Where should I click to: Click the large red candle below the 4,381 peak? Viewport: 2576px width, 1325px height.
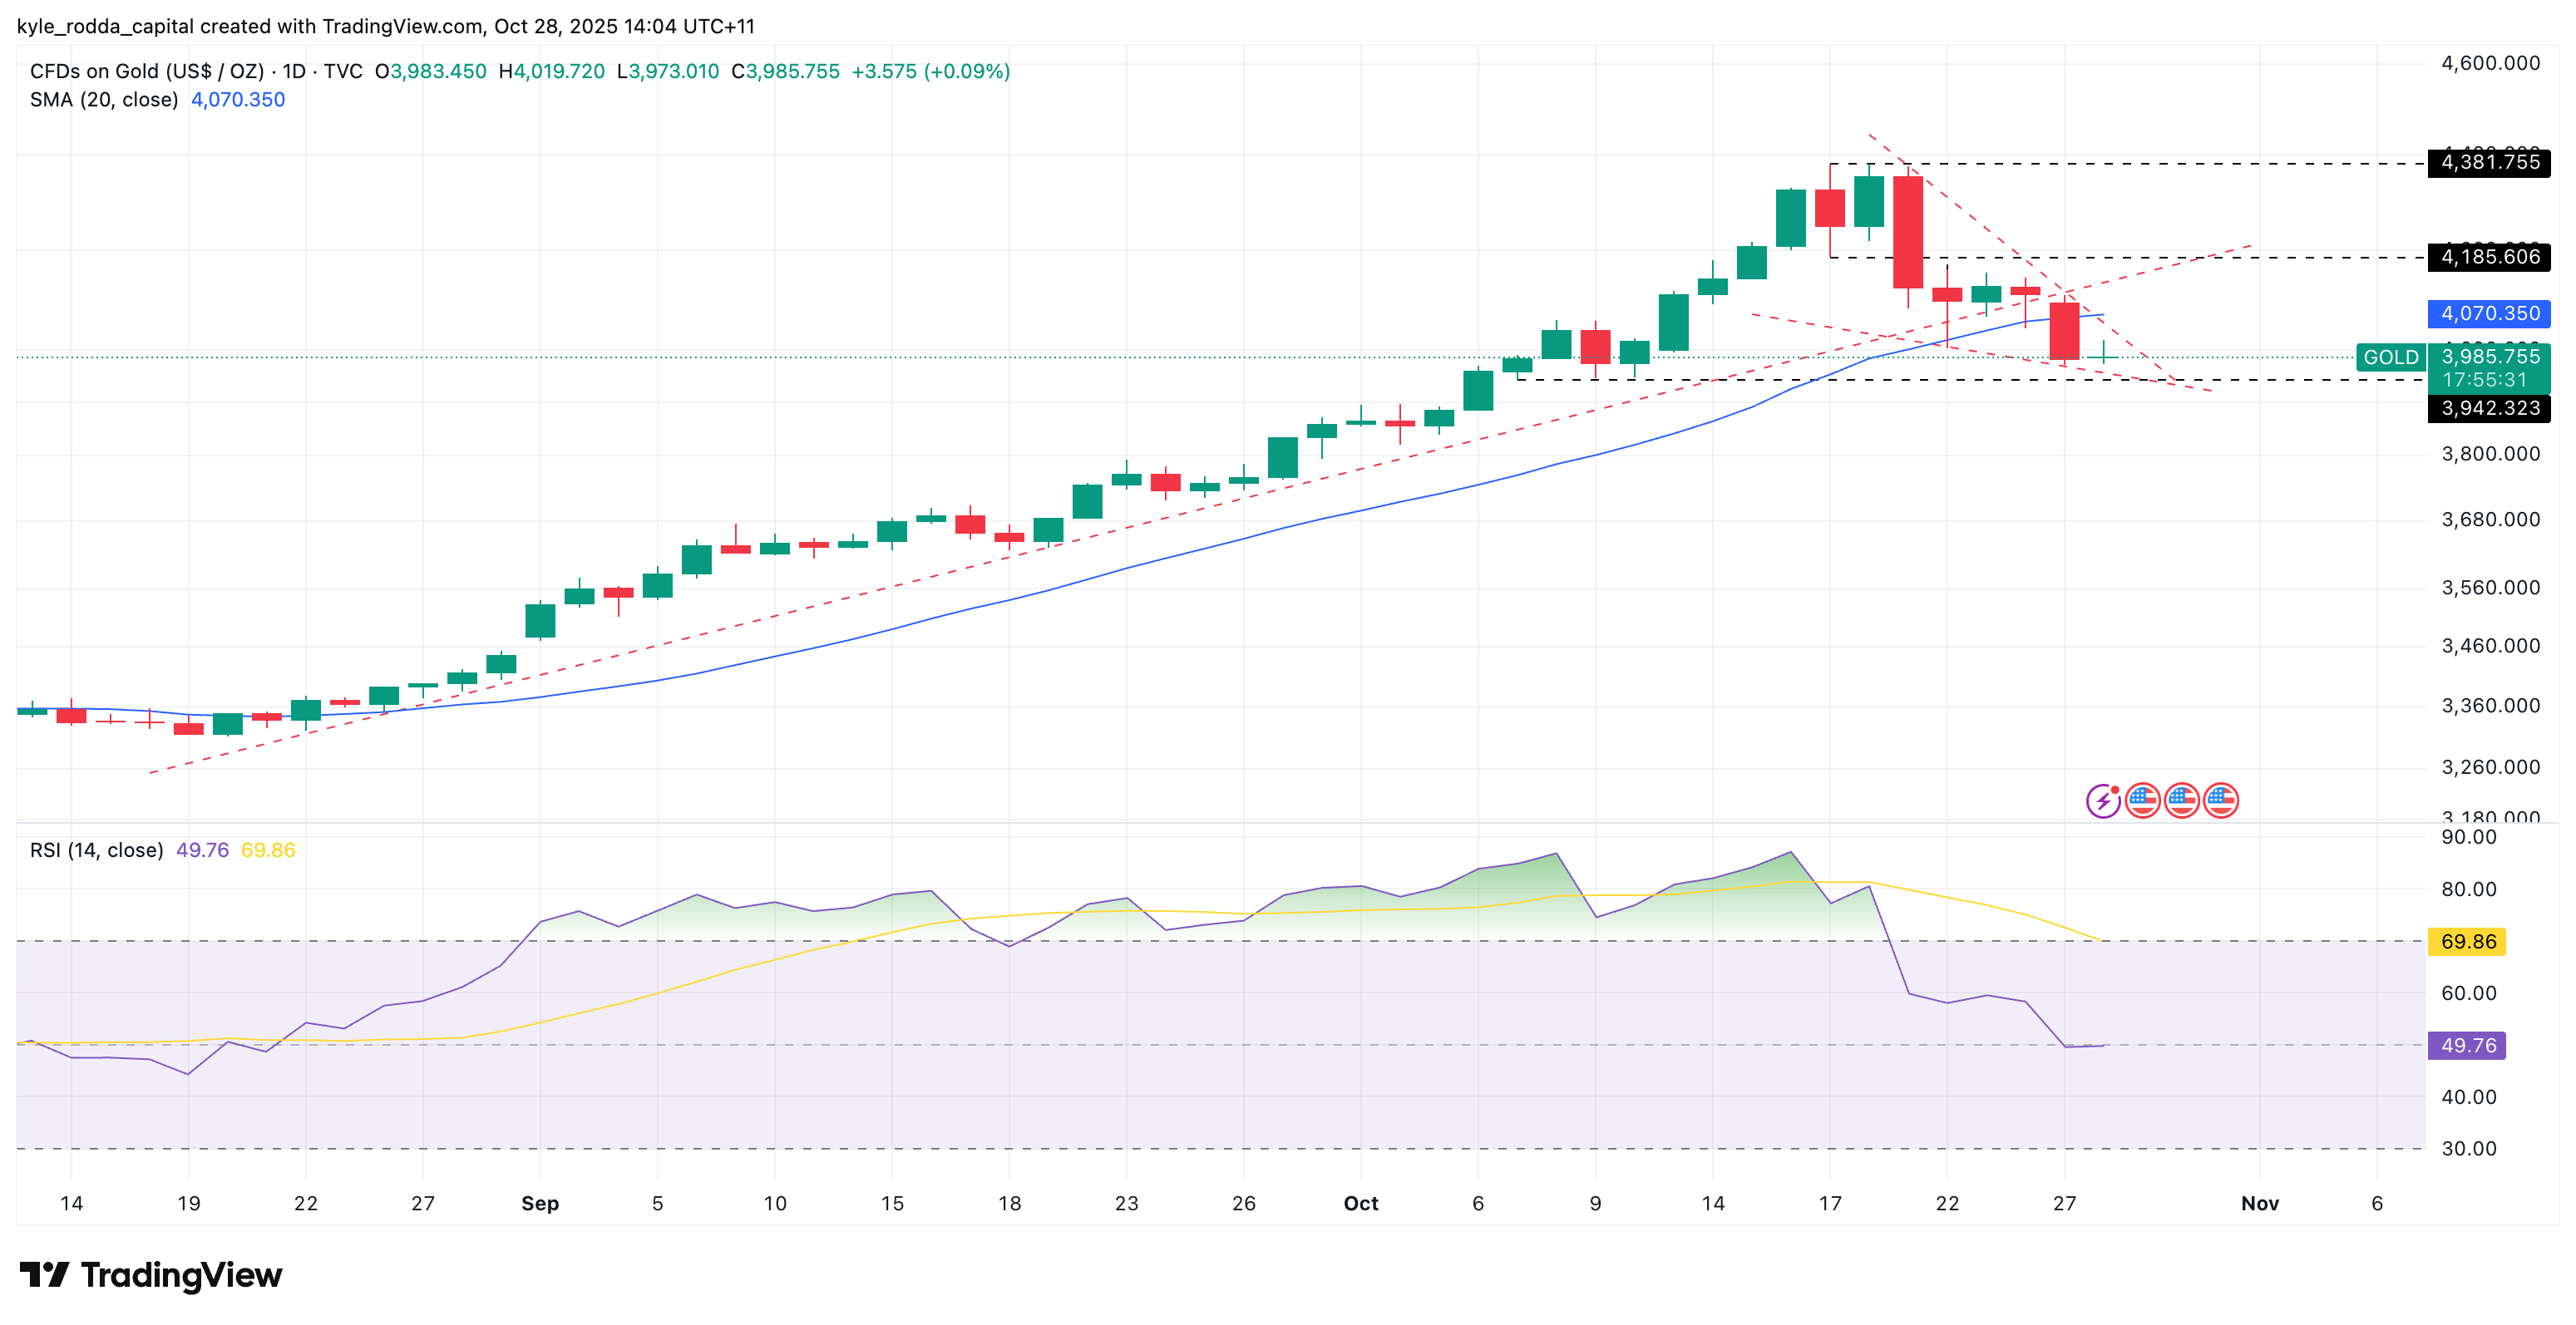point(1908,232)
